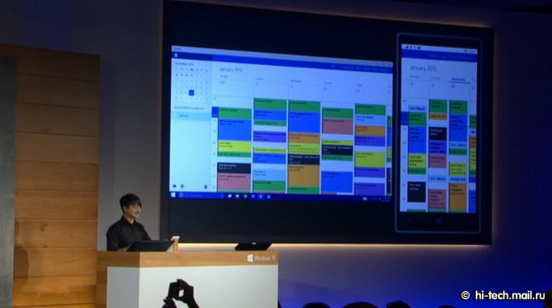Click the account email in calendar sidebar

189,108
